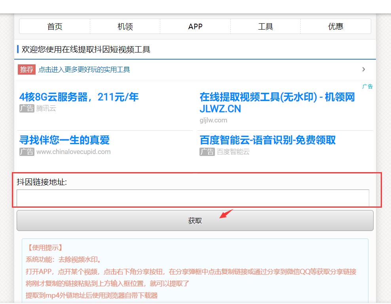Open the 4核8G云服务器 ad title
Screen dimensions: 391x304
(79, 97)
